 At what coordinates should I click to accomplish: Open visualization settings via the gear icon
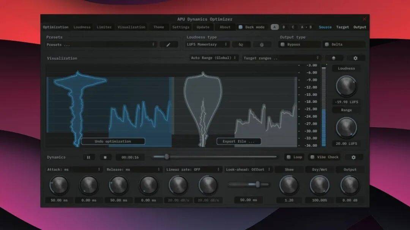pos(355,57)
